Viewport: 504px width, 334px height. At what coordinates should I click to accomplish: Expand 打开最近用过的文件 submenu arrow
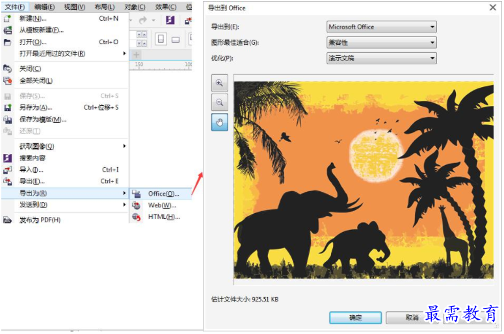pyautogui.click(x=124, y=54)
